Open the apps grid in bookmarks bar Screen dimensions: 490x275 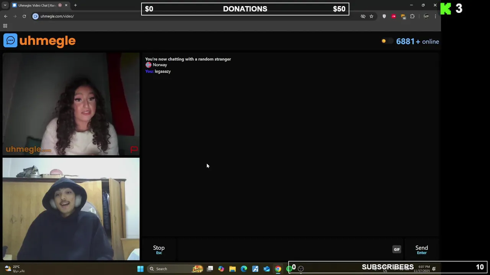tap(5, 26)
